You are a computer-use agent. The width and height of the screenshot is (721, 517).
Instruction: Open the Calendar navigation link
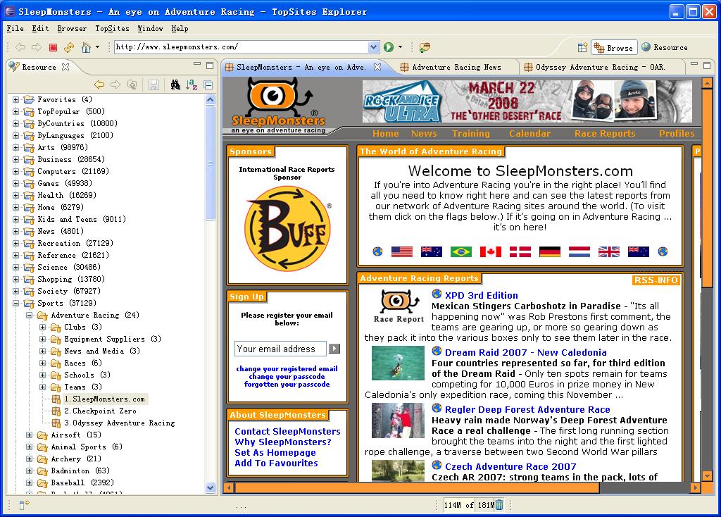[x=529, y=133]
